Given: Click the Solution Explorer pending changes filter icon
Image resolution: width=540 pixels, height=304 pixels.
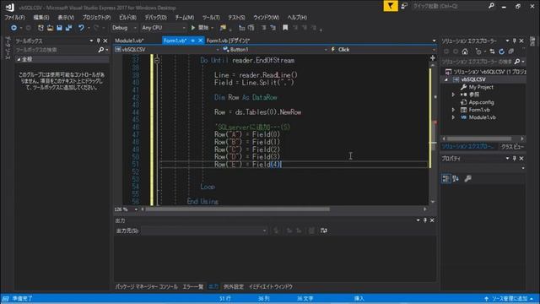Looking at the screenshot, I should [478, 52].
